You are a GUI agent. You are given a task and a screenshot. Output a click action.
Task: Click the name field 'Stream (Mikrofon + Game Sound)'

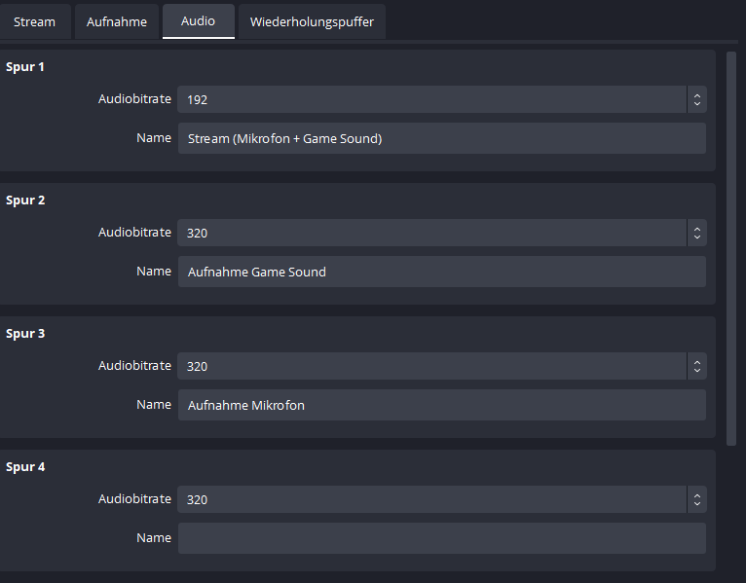[x=441, y=138]
